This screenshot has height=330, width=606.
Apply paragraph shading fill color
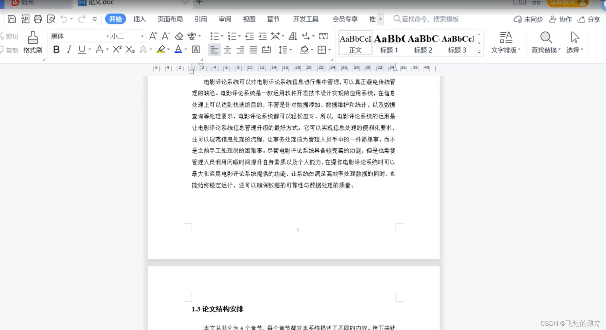[304, 50]
